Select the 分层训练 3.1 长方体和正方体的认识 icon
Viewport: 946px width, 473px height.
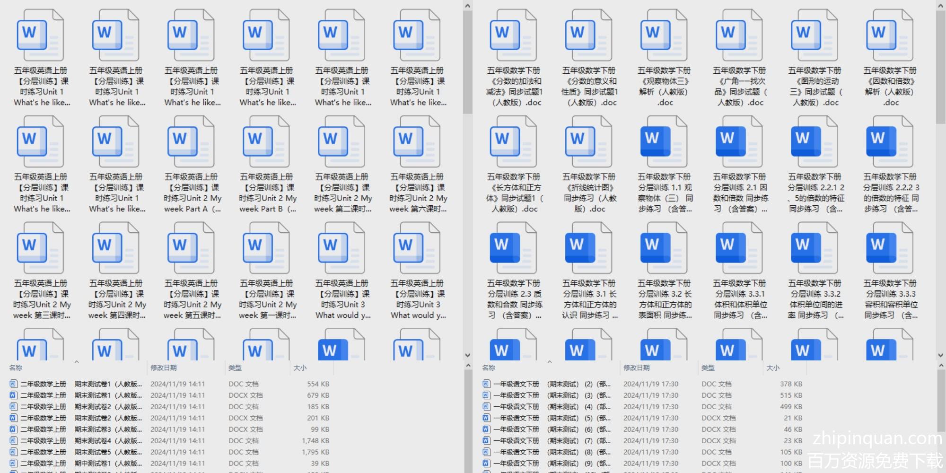589,248
